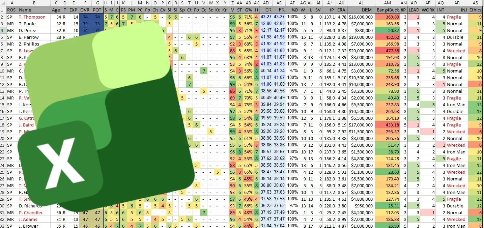Select Fragile in T. Thompson's row
484x228 pixels.
point(457,17)
